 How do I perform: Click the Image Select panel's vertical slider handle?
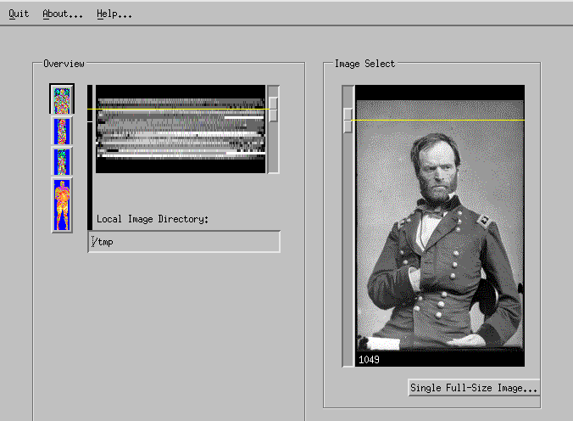348,120
